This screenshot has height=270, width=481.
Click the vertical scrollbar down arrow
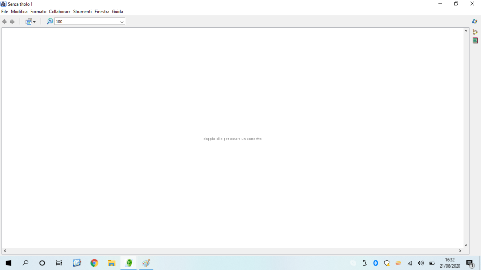click(466, 245)
